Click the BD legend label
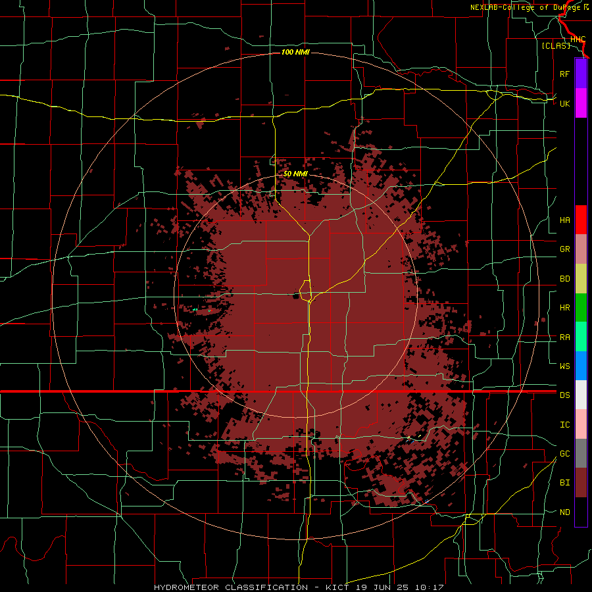This screenshot has width=592, height=592. click(x=564, y=279)
